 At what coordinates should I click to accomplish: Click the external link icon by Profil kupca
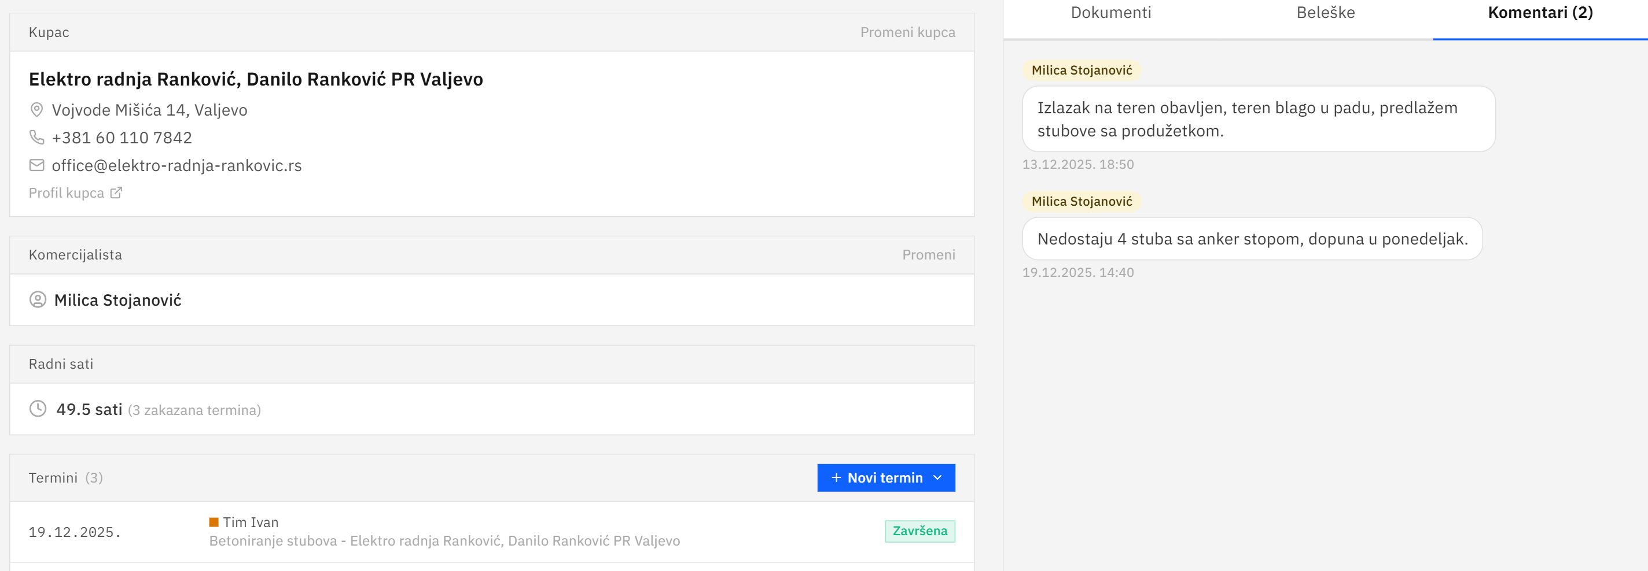click(116, 193)
